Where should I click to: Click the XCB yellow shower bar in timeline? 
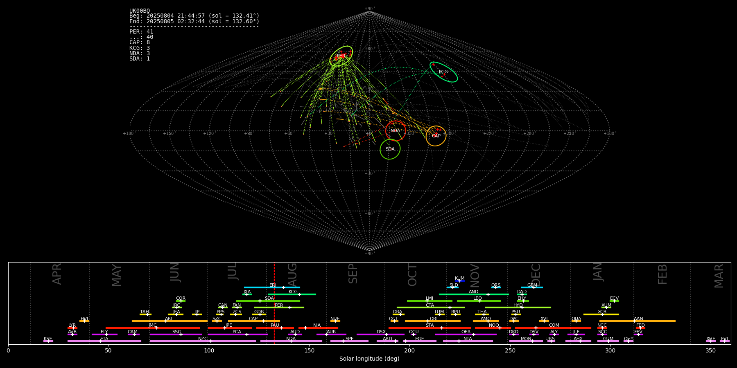(x=601, y=314)
